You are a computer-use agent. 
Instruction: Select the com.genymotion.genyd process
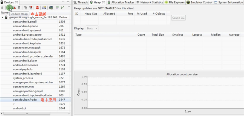[x=35, y=91]
